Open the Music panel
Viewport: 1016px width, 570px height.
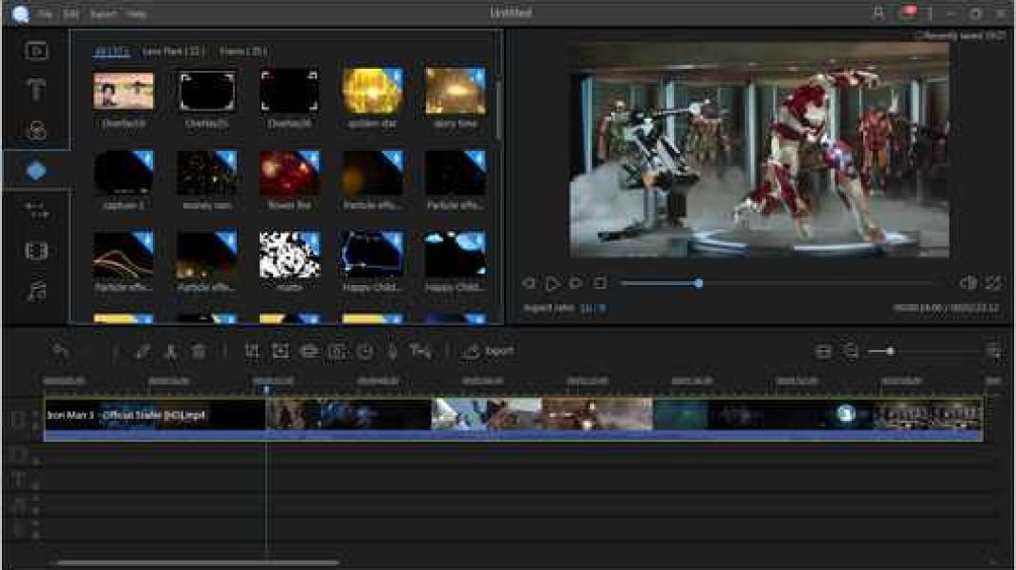[36, 291]
